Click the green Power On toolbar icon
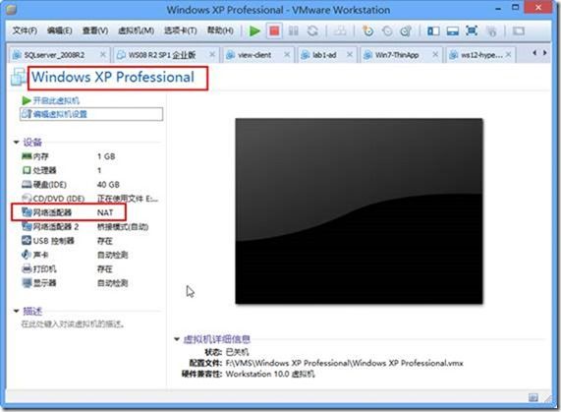 254,31
